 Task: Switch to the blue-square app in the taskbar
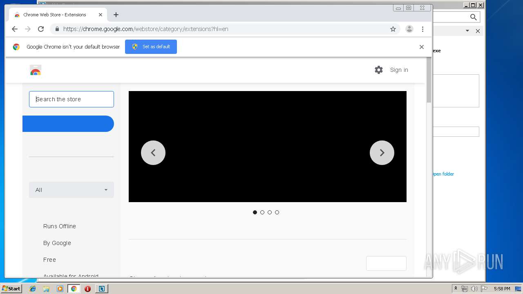(x=102, y=289)
